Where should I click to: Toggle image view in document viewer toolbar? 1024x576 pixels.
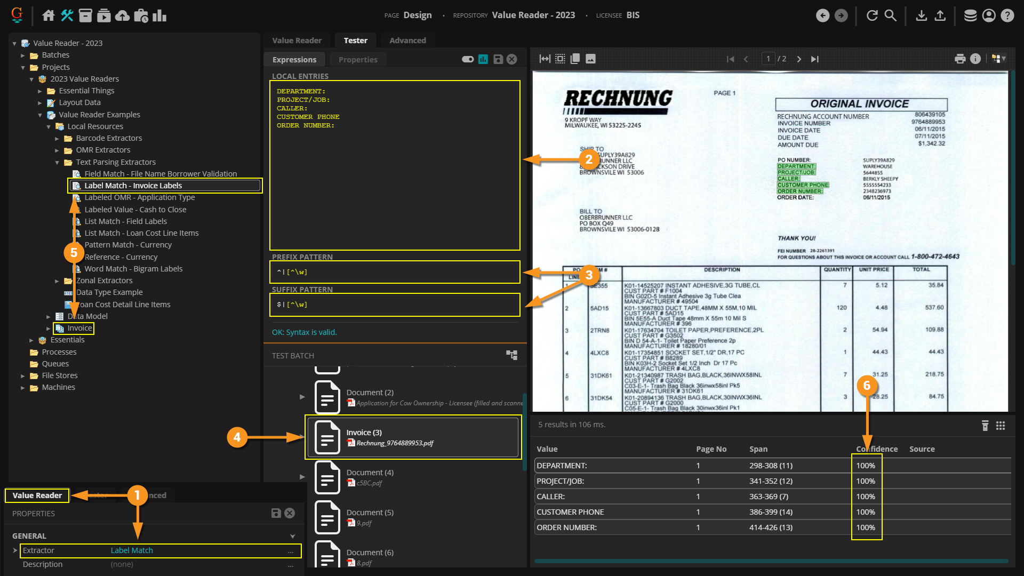590,59
